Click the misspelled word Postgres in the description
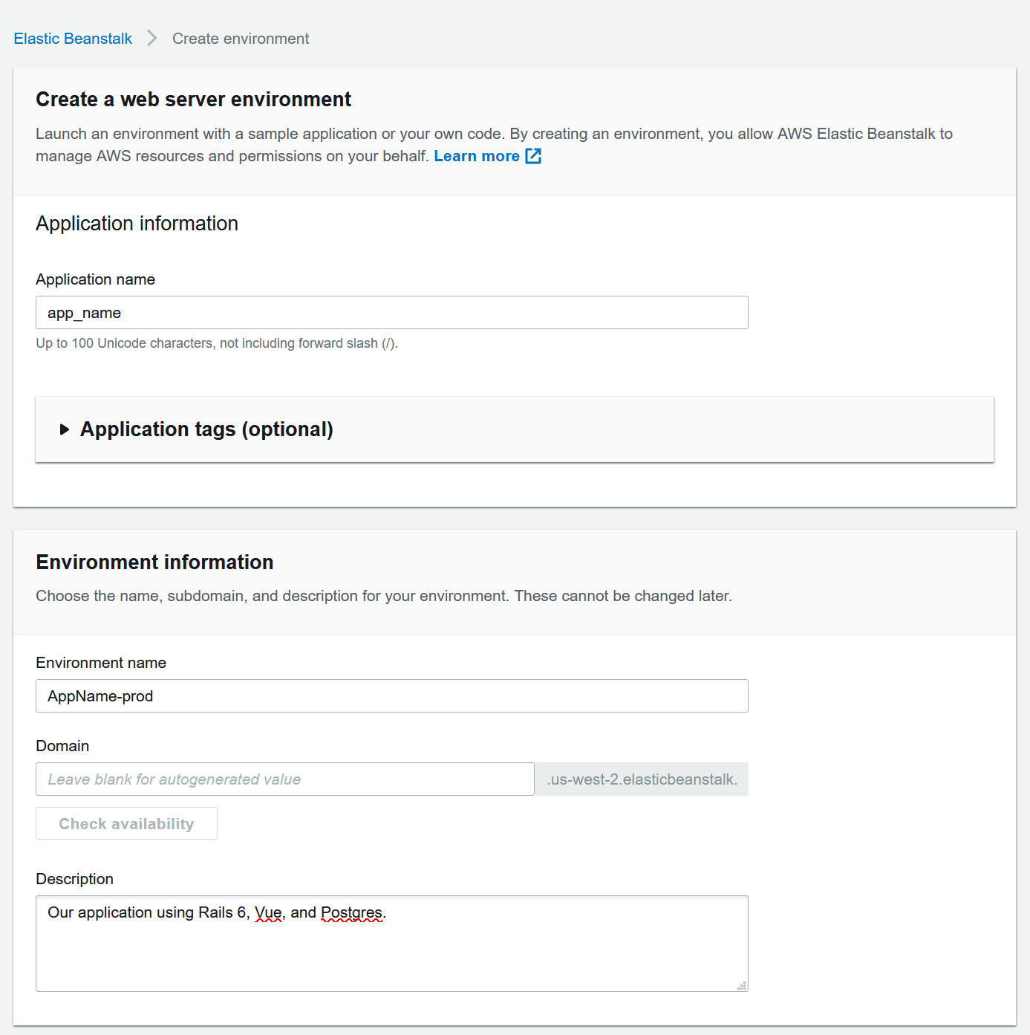 (x=351, y=912)
